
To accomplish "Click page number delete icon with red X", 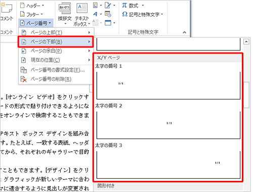I will click(x=23, y=79).
